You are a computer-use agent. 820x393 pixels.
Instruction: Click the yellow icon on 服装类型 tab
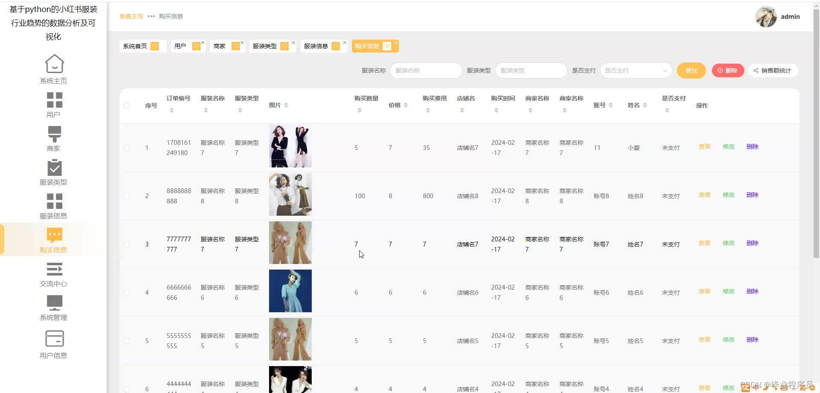pyautogui.click(x=284, y=46)
